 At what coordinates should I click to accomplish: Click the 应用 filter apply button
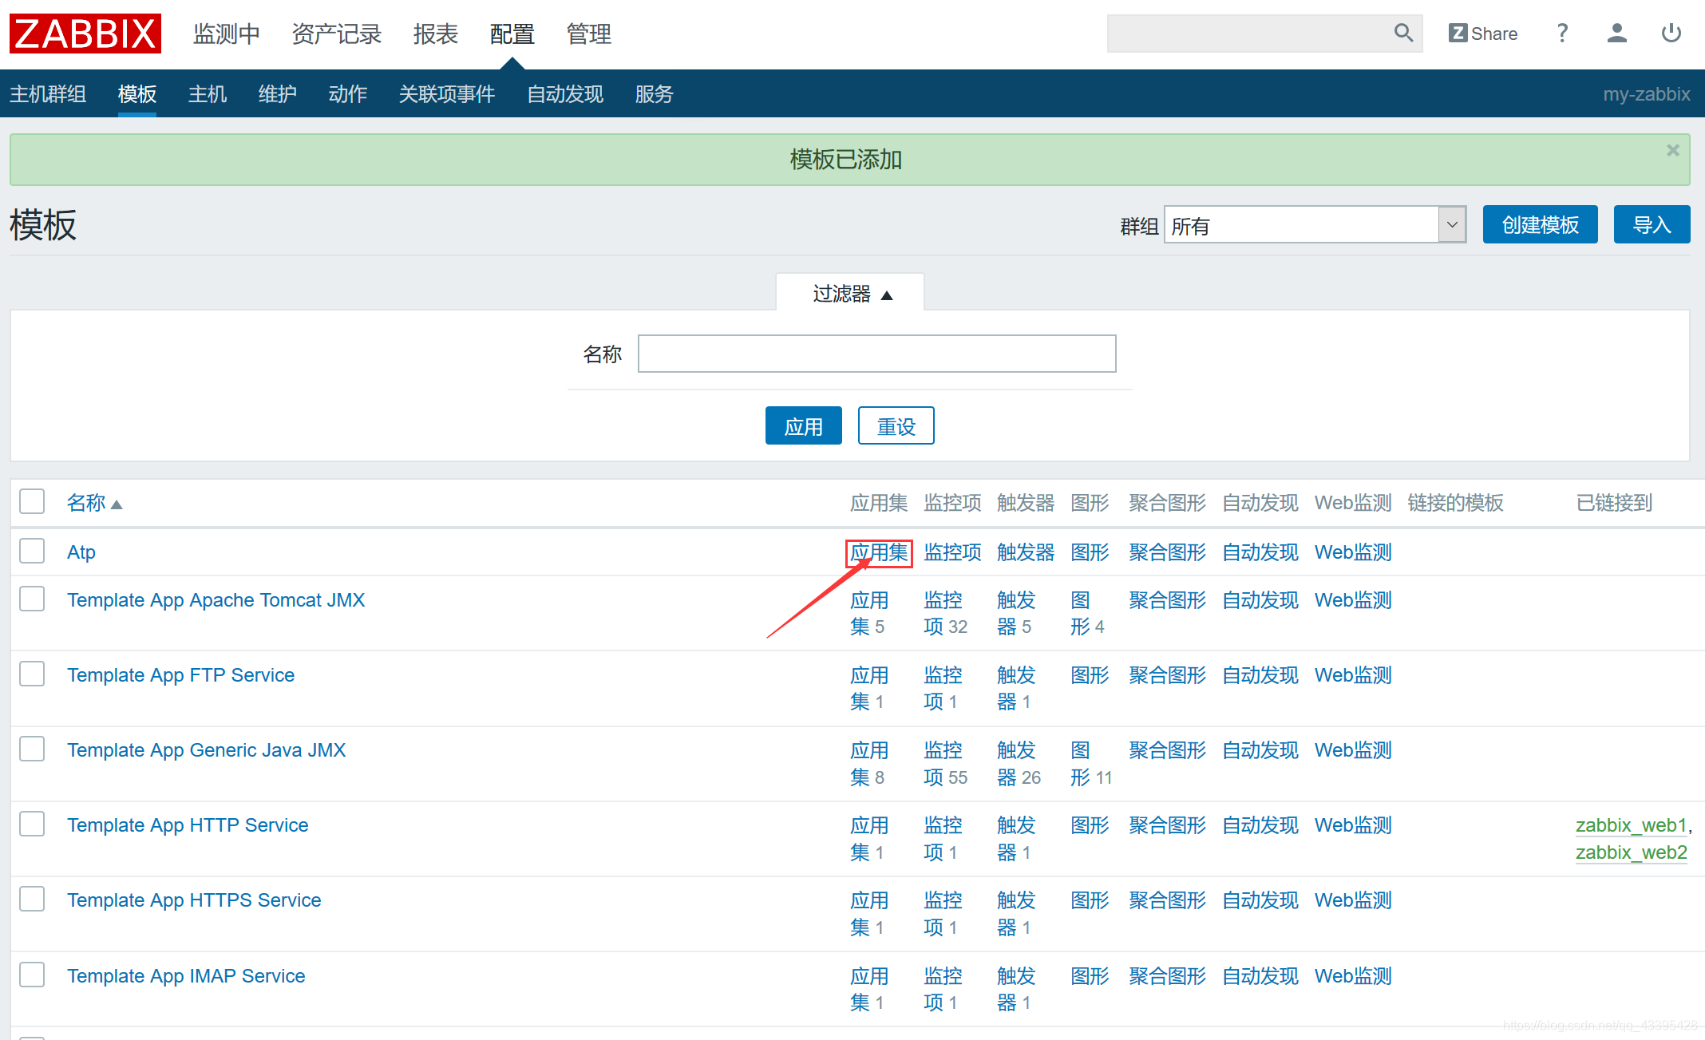(x=804, y=425)
